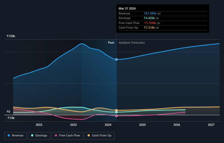Click the Mar 31 2024 tooltip date
Viewport: 224px width, 143px height.
(x=127, y=8)
